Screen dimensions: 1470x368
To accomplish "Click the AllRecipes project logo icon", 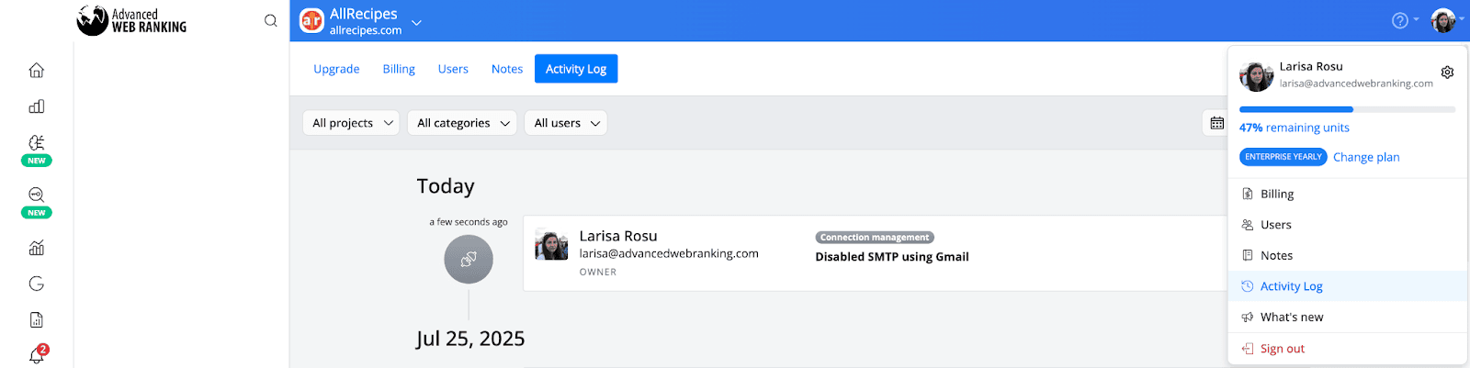I will (x=312, y=20).
